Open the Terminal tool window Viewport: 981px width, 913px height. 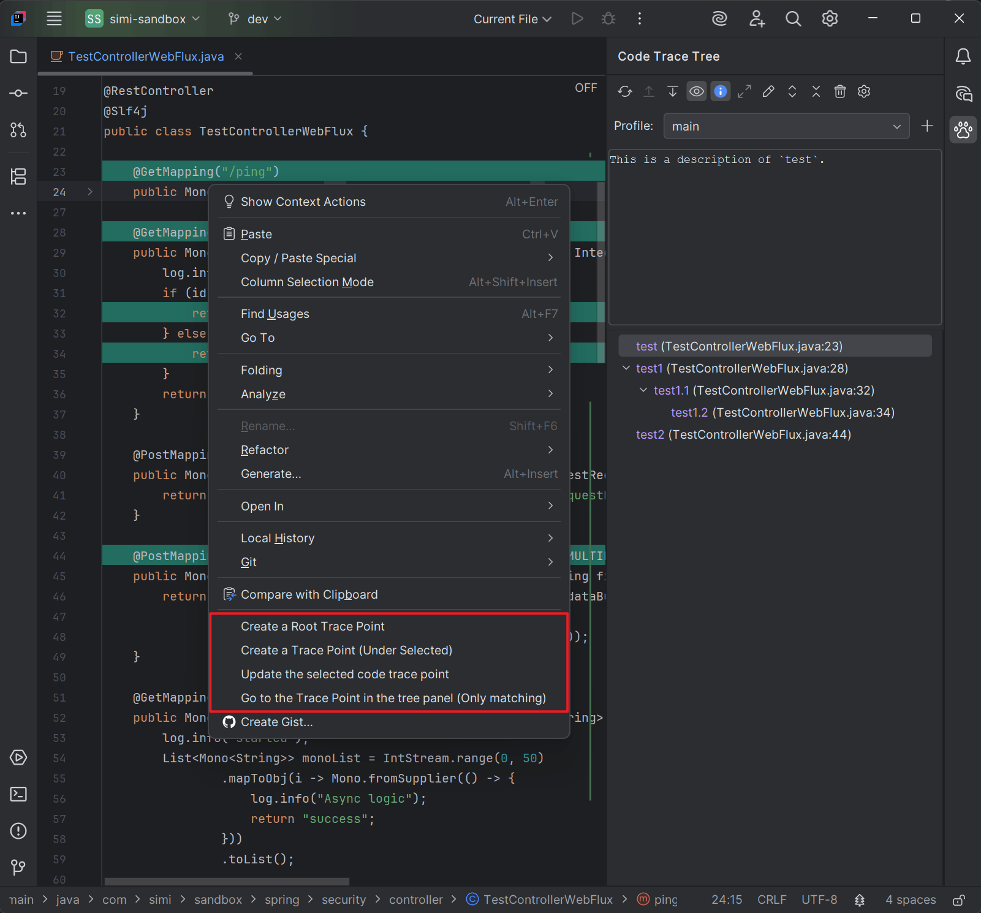(x=18, y=794)
